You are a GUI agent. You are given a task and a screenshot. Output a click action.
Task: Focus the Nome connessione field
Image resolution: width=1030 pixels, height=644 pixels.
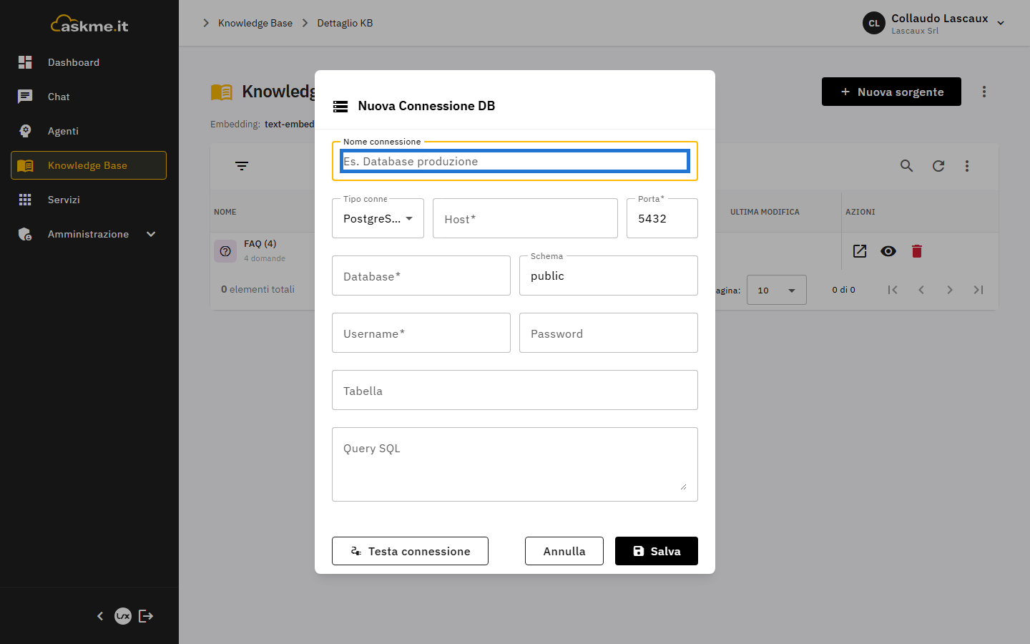(x=515, y=161)
